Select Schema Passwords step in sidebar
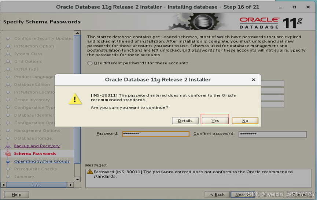 35,154
